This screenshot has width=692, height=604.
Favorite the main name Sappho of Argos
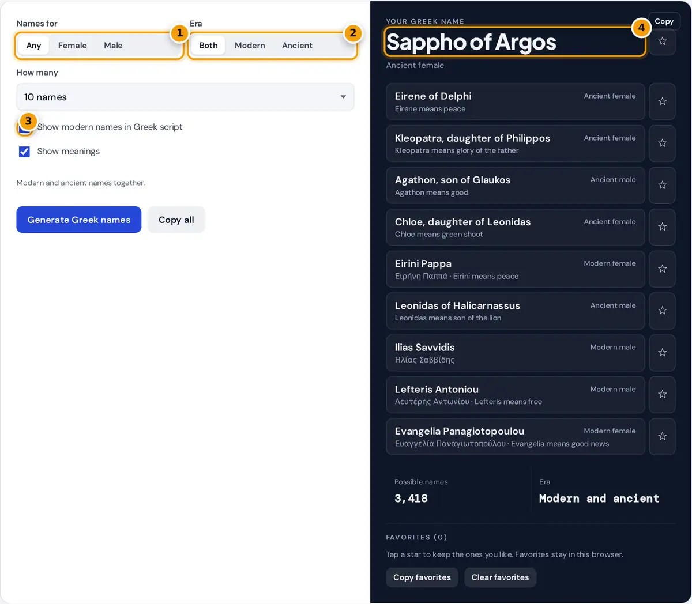[x=662, y=41]
